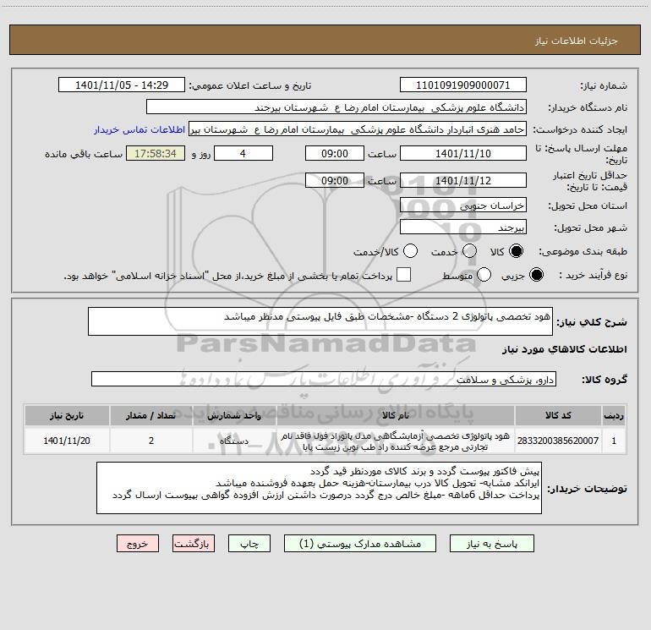Image resolution: width=651 pixels, height=630 pixels.
Task: Click the pathology hood product name cell
Action: coord(396,441)
